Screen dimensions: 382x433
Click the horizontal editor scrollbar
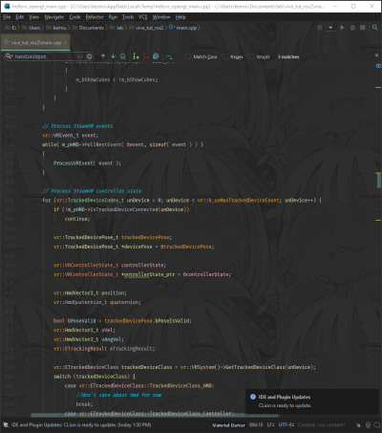coord(155,416)
